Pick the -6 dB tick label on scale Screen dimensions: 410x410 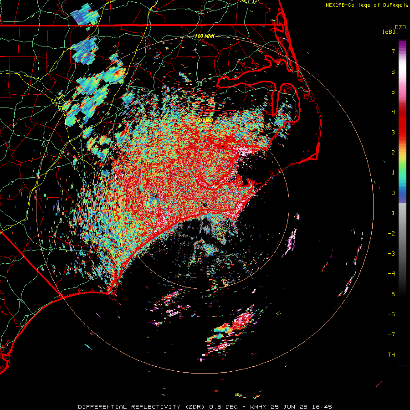[x=391, y=314]
